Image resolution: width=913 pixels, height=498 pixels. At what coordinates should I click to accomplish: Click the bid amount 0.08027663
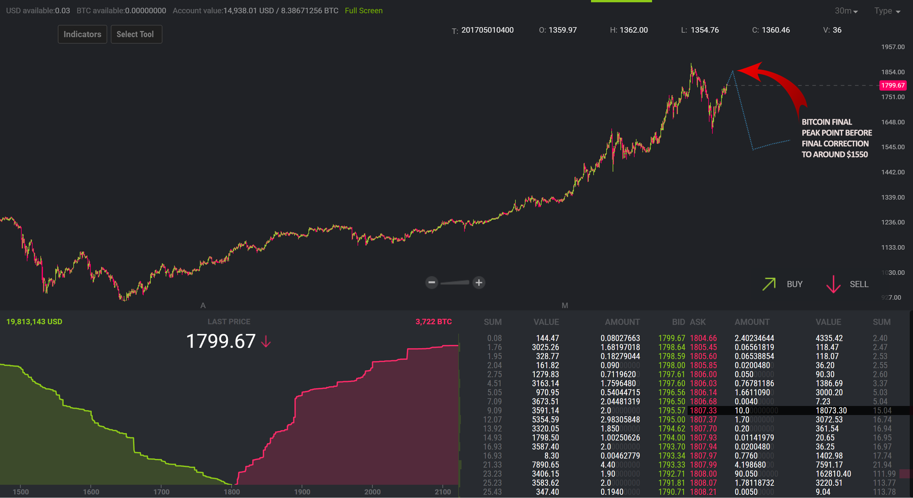[x=620, y=338]
